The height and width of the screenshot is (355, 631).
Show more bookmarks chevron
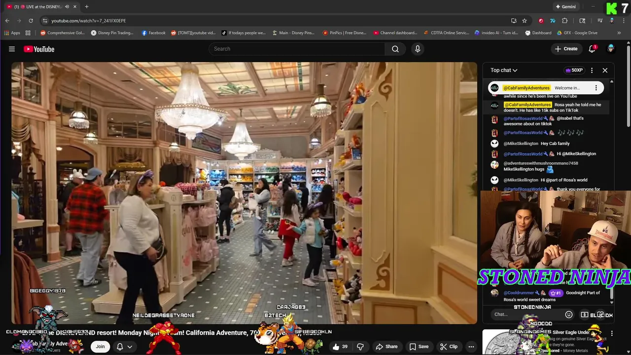[619, 33]
